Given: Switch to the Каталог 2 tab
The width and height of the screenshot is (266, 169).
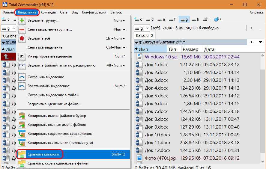Looking at the screenshot, I should tap(145, 36).
